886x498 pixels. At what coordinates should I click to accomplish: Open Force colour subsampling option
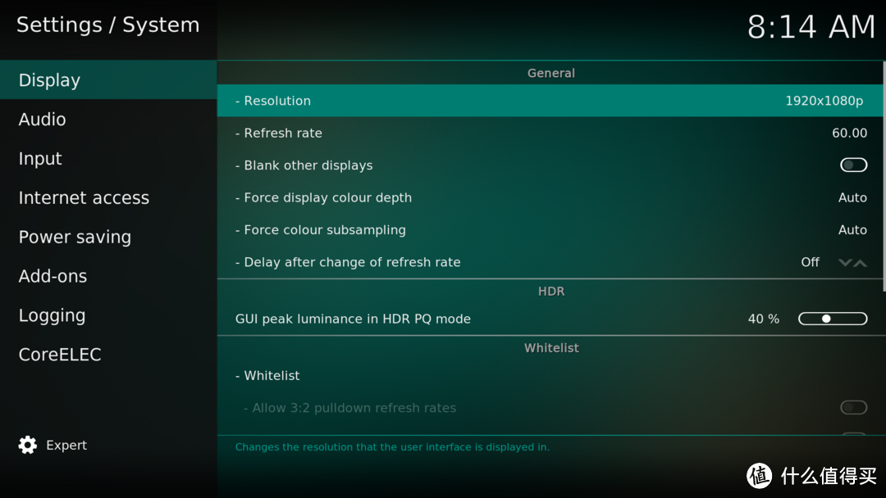pos(549,229)
